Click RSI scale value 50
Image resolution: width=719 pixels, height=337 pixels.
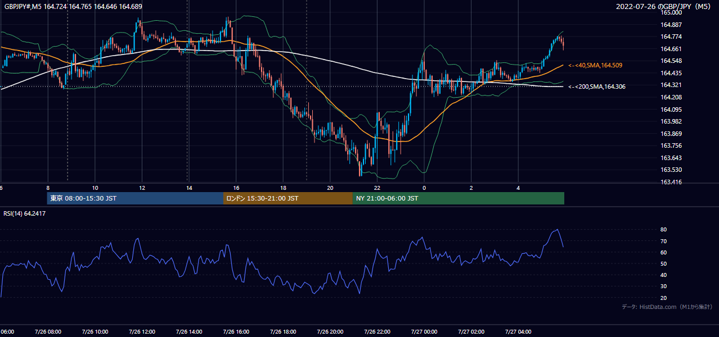coord(664,263)
